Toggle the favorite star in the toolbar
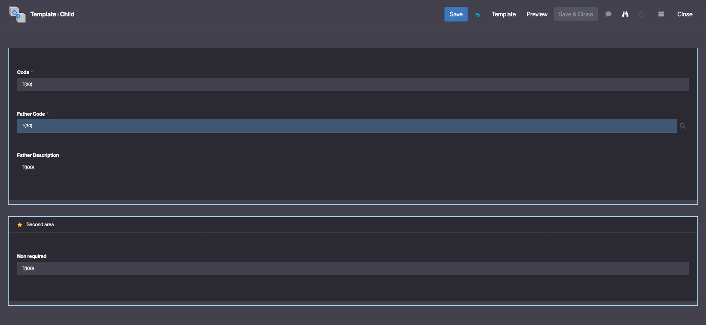Viewport: 706px width, 325px height. (641, 14)
